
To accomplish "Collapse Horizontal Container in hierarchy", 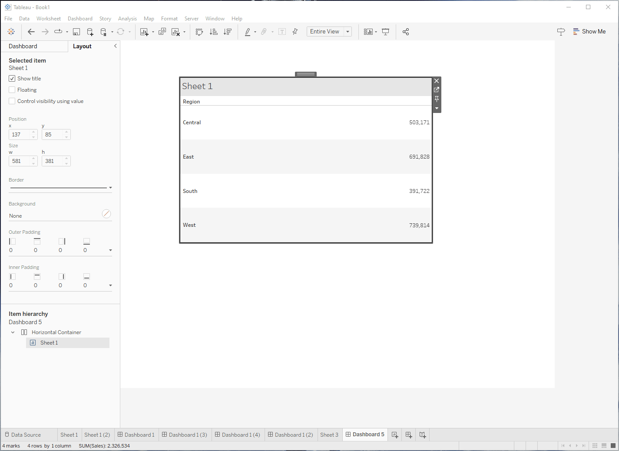I will pos(13,332).
